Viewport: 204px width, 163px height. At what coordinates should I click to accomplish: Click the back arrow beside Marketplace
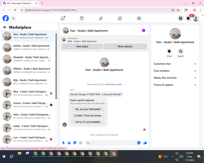tap(5, 27)
